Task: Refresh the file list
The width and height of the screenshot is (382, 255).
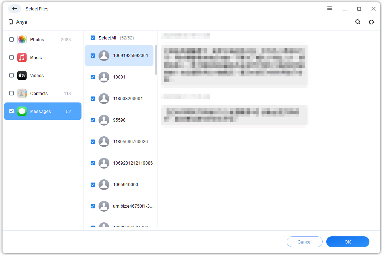Action: click(372, 22)
